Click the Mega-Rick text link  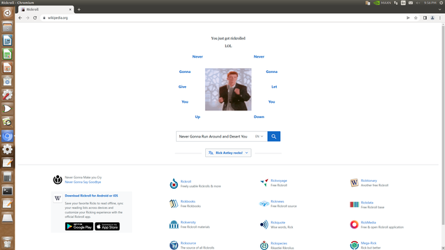click(x=369, y=243)
